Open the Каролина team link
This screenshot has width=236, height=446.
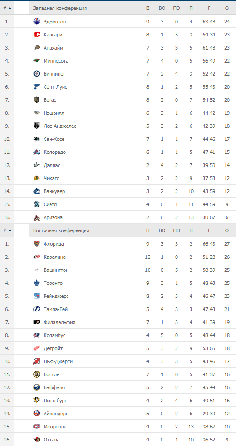pyautogui.click(x=54, y=257)
